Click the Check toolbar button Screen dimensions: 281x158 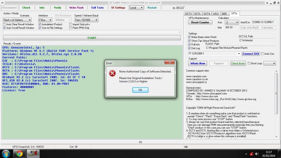(26, 8)
